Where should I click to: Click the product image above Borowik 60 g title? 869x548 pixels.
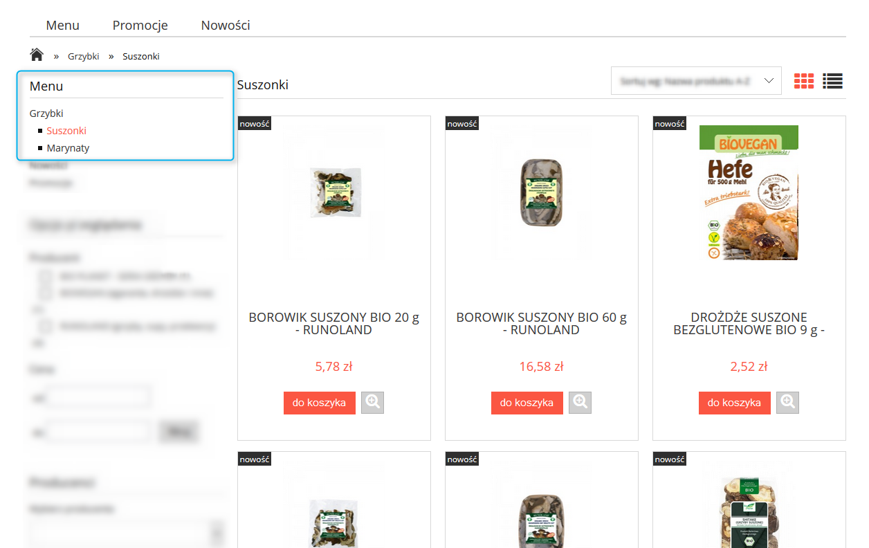(542, 193)
